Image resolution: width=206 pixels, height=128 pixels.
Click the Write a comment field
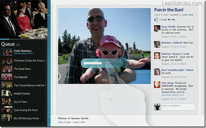[x=178, y=107]
